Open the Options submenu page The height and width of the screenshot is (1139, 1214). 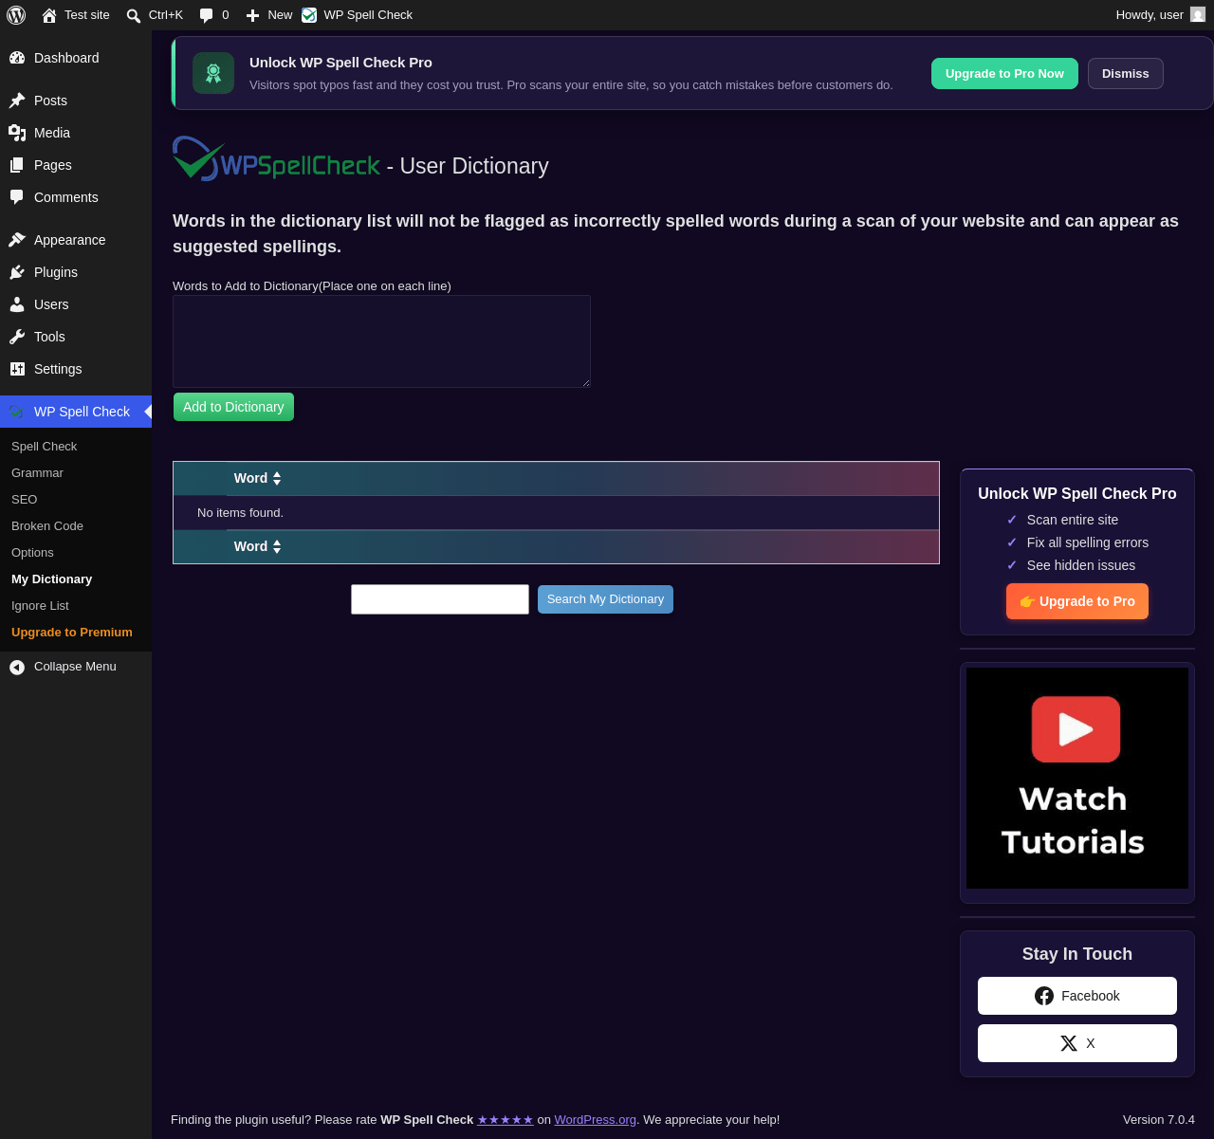pos(32,553)
